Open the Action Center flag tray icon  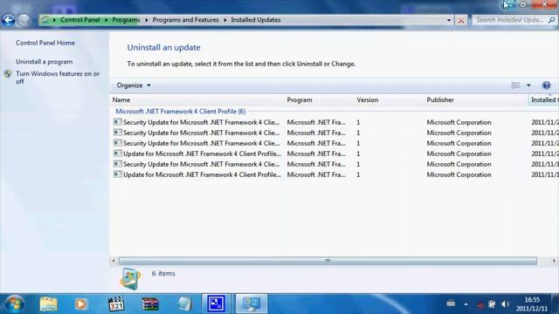(x=492, y=304)
